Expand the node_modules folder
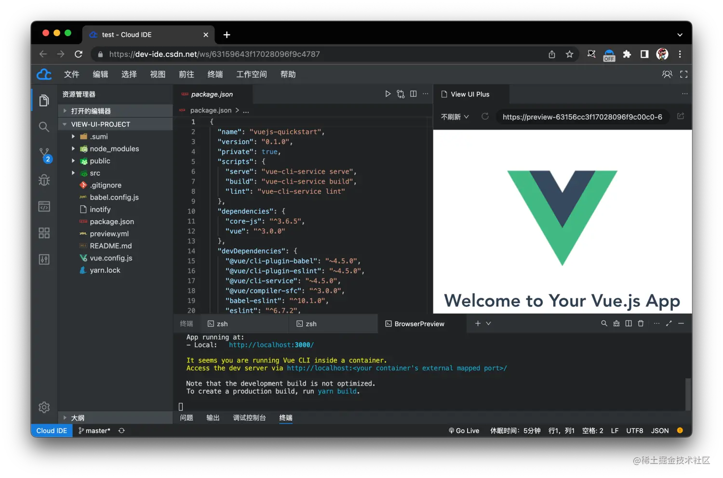Image resolution: width=723 pixels, height=478 pixels. pyautogui.click(x=73, y=148)
